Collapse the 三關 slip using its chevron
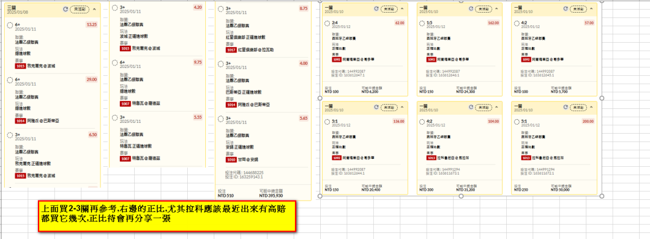 (94, 8)
